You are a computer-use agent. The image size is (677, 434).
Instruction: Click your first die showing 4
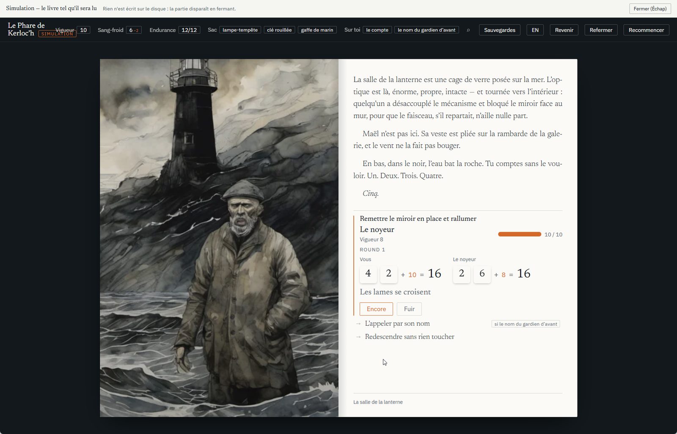click(368, 274)
